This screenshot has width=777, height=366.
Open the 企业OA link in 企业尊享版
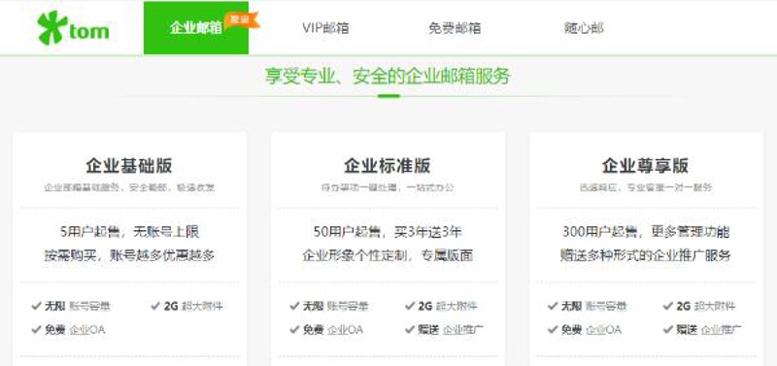coord(603,330)
